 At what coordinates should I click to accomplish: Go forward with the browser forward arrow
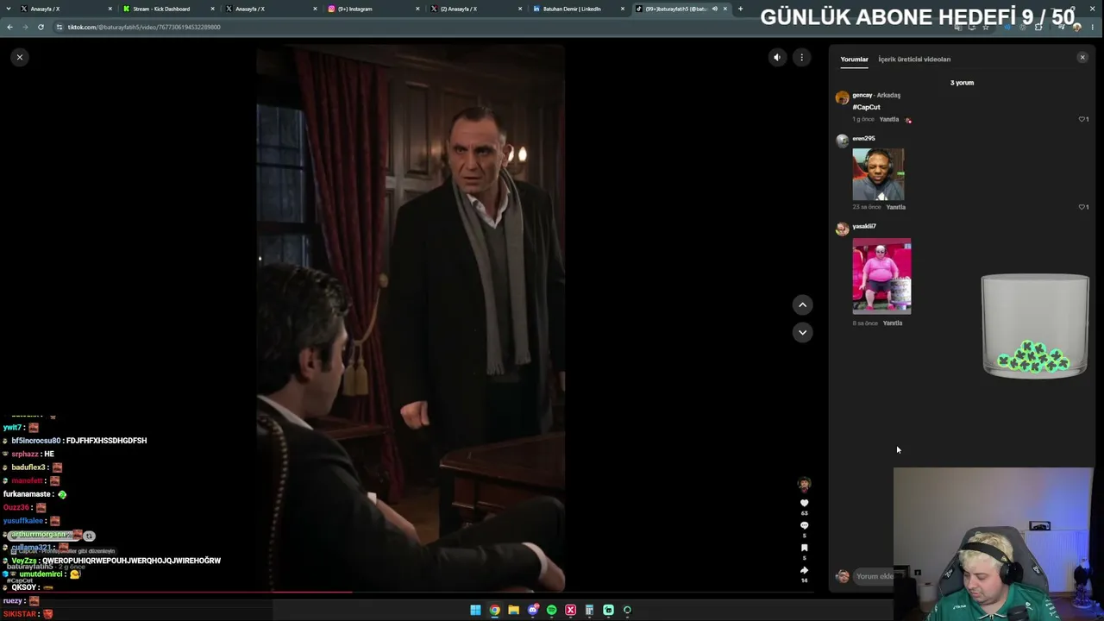click(25, 27)
